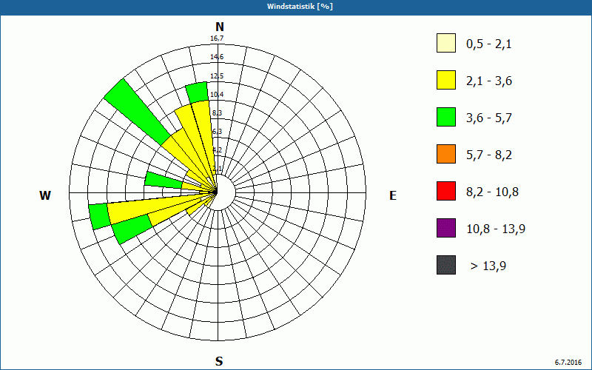592x370 pixels.
Task: Click the small green wedge near north
Action: tap(197, 92)
